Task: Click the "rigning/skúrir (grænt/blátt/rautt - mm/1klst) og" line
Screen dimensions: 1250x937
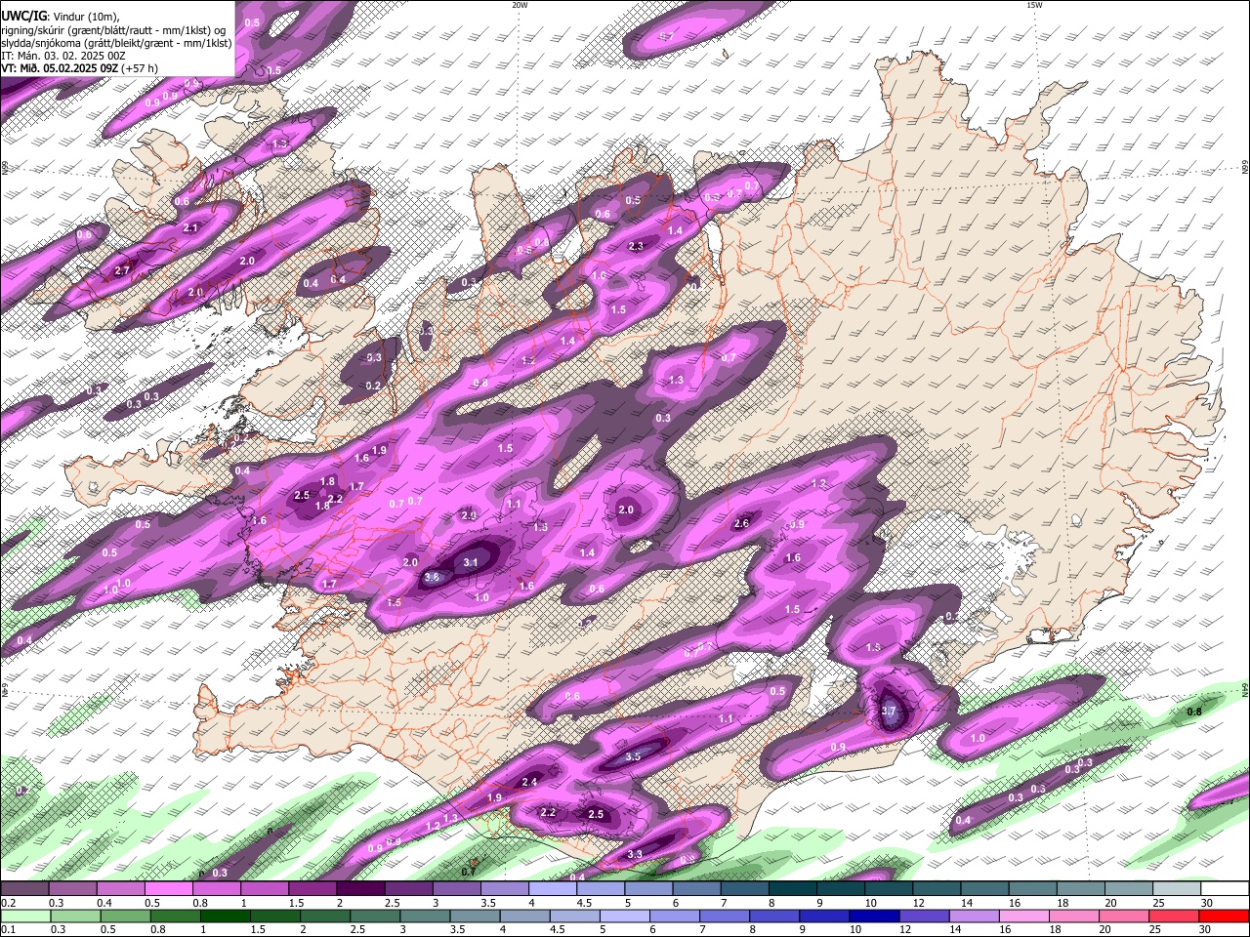Action: (x=113, y=30)
